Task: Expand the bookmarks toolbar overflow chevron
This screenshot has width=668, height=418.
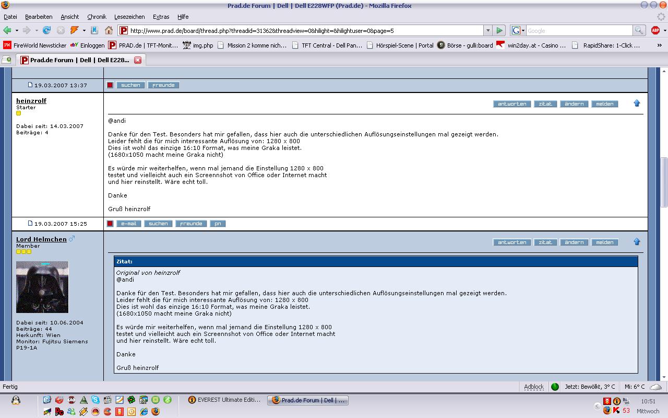Action: click(x=662, y=45)
